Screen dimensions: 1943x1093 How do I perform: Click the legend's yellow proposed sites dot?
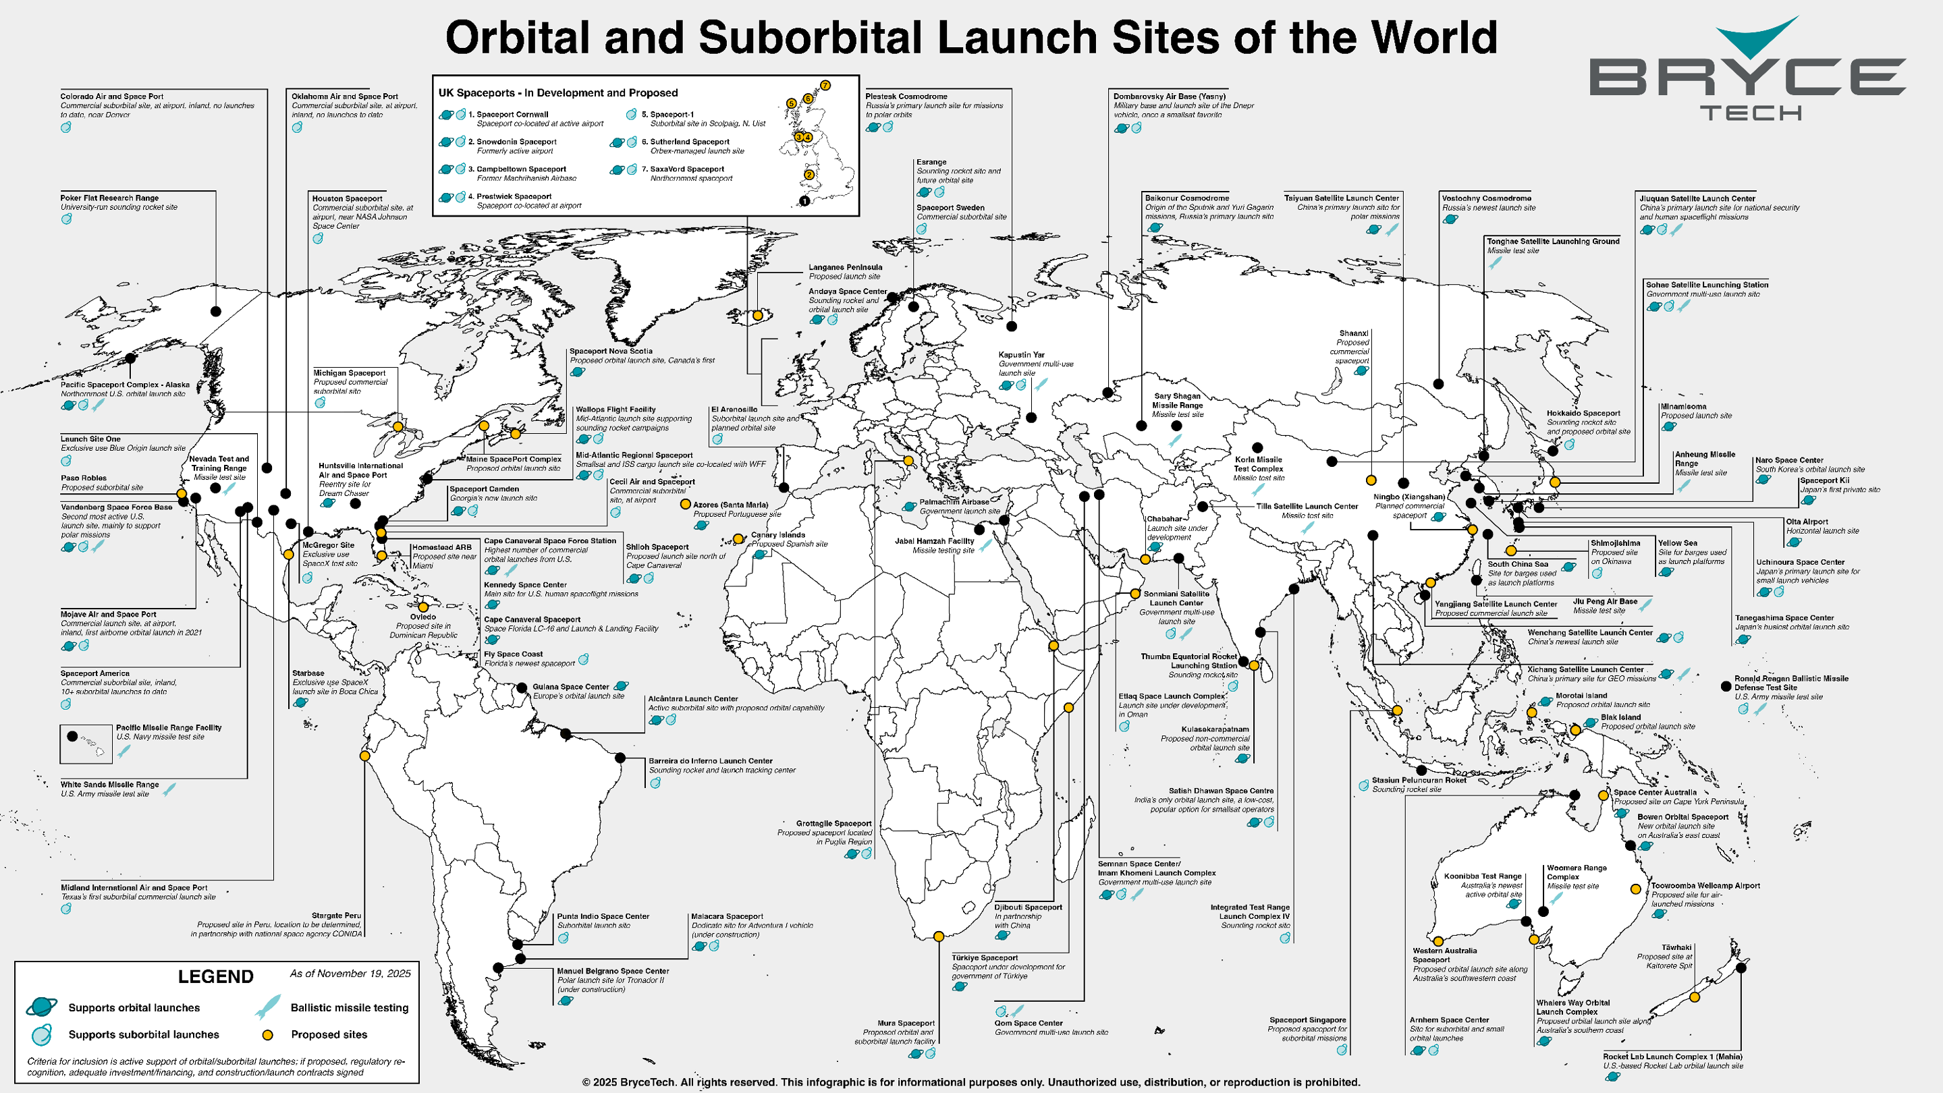pos(267,1035)
